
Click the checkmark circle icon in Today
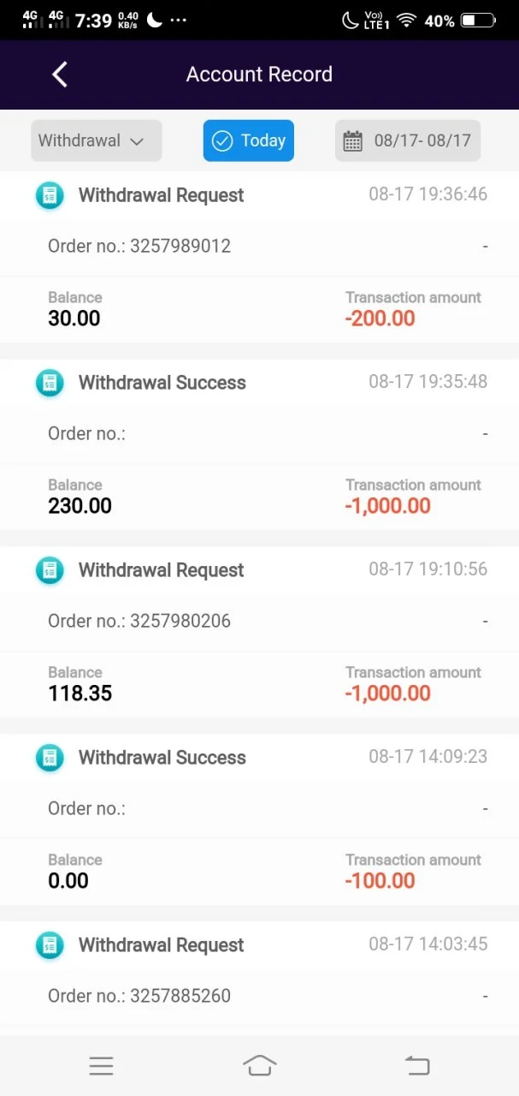tap(221, 140)
